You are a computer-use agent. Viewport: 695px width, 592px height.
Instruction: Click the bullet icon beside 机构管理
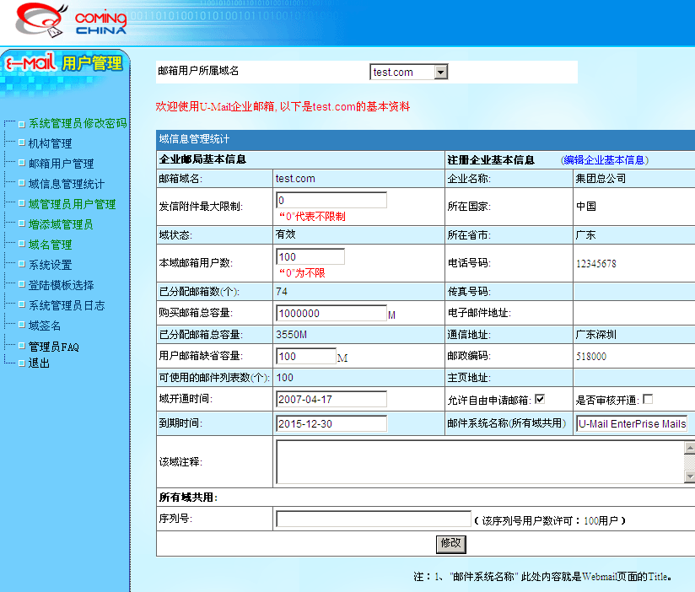click(x=21, y=144)
